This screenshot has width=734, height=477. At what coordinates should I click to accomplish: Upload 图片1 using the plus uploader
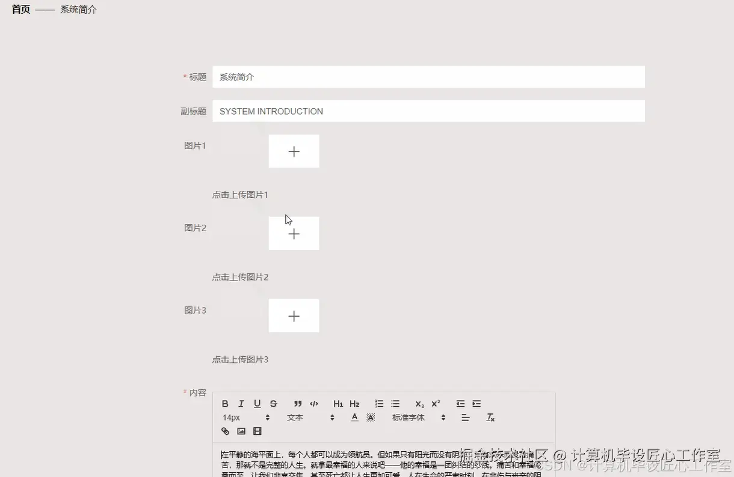[x=294, y=151]
